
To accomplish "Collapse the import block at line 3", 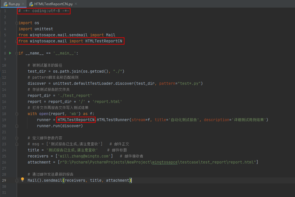I will click(16, 23).
